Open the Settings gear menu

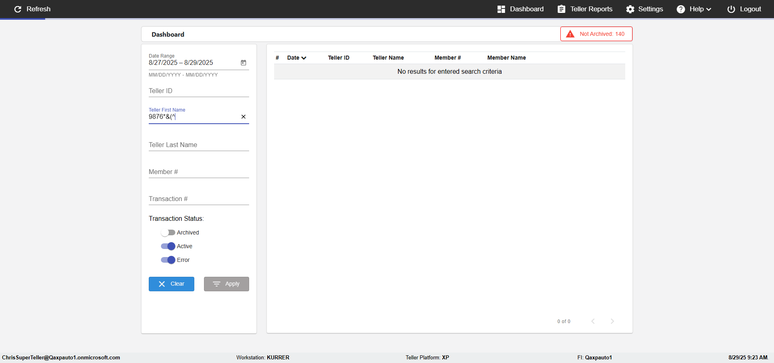tap(644, 9)
